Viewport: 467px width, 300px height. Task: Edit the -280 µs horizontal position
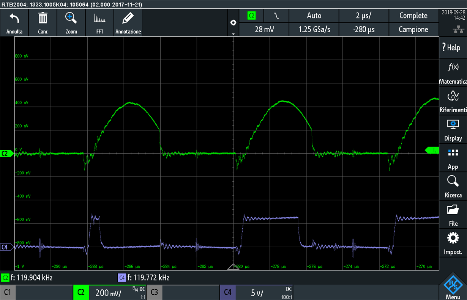[x=364, y=29]
